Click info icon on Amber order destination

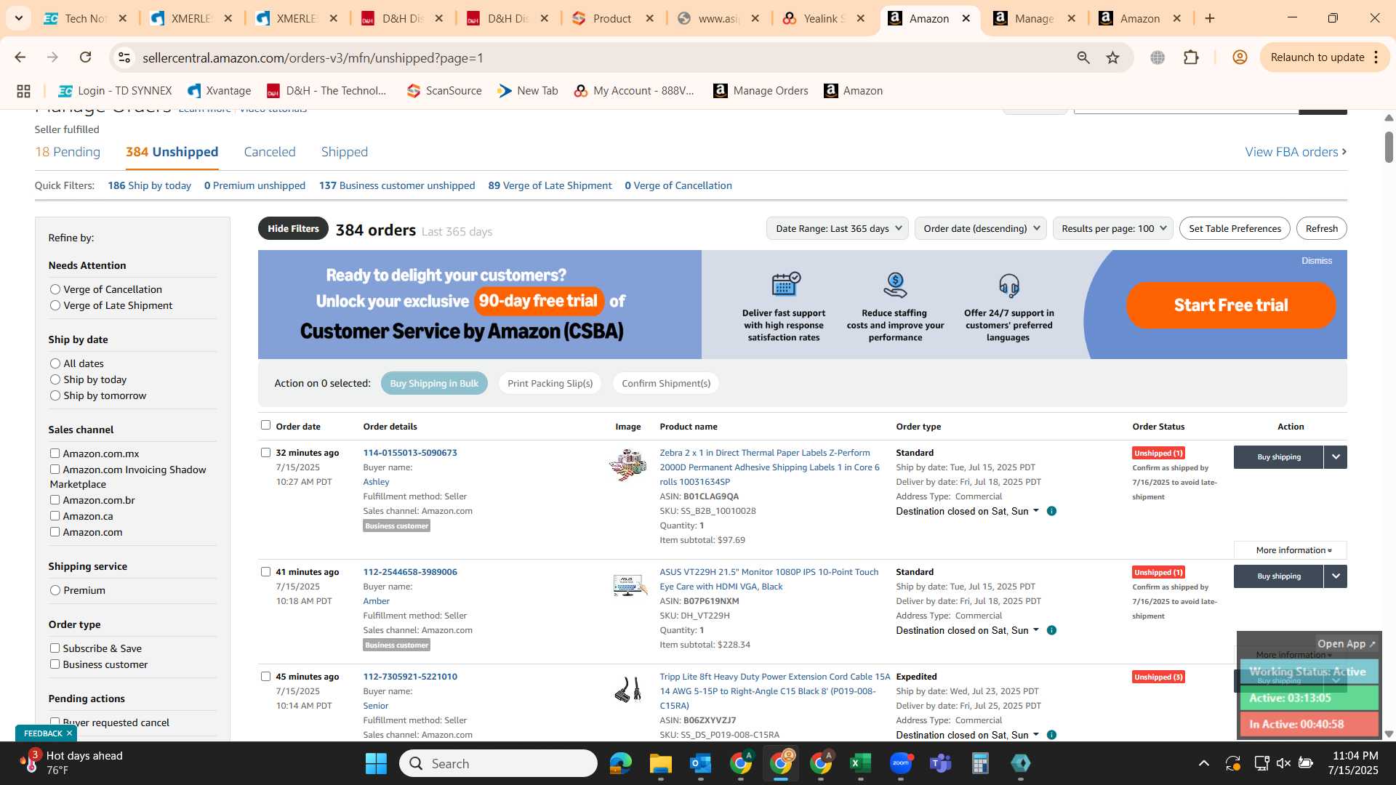(1051, 631)
